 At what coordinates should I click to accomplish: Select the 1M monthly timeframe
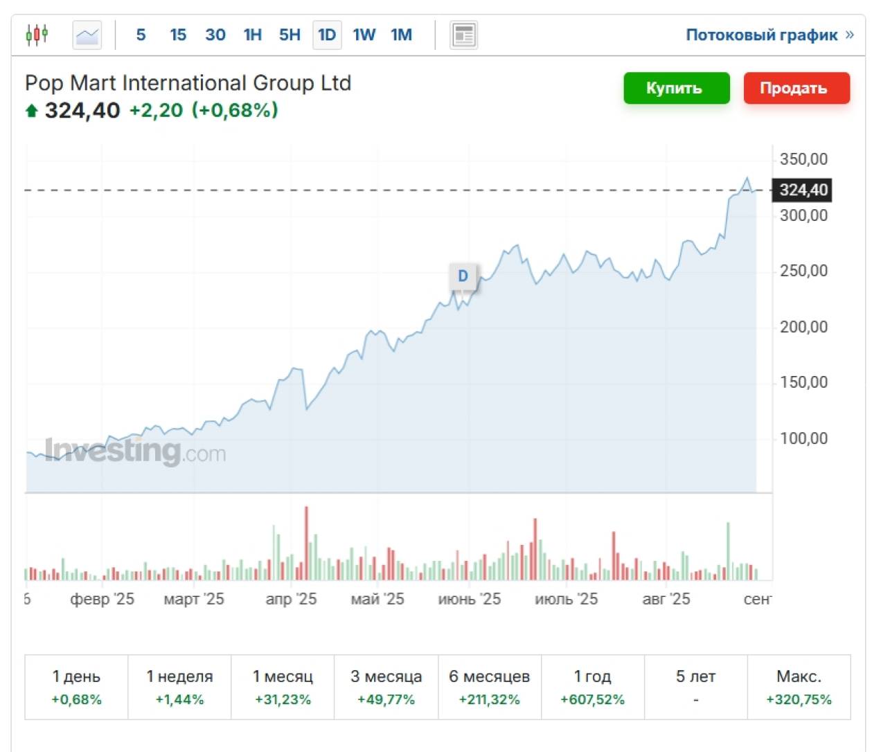tap(402, 35)
